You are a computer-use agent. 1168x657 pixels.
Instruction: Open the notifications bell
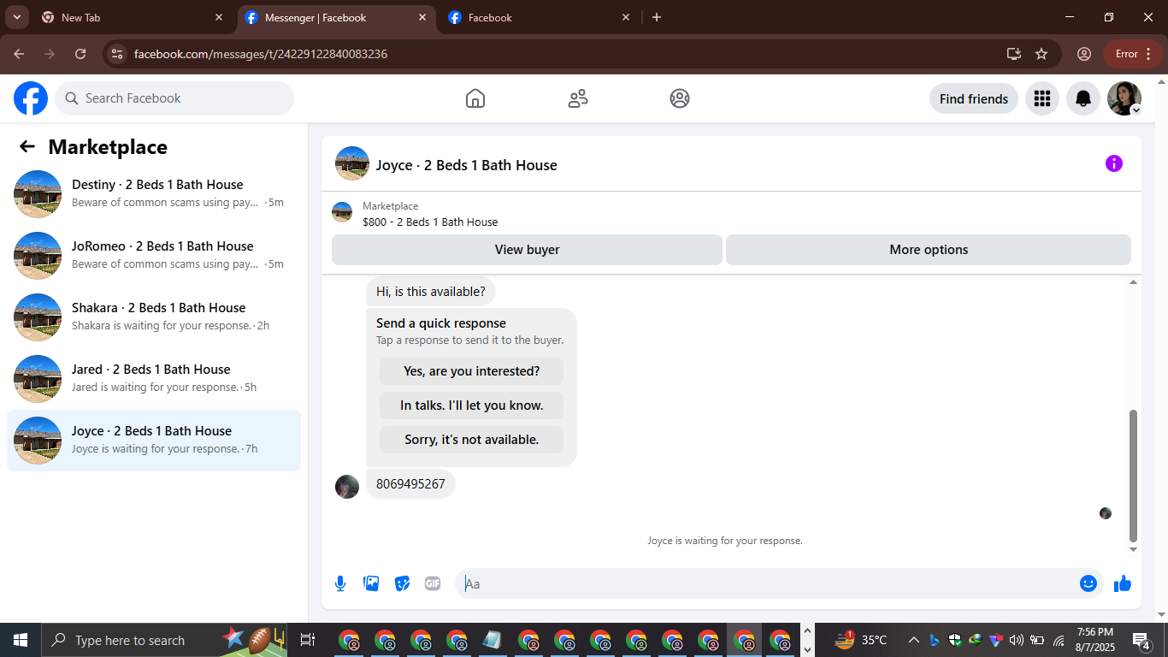tap(1083, 98)
